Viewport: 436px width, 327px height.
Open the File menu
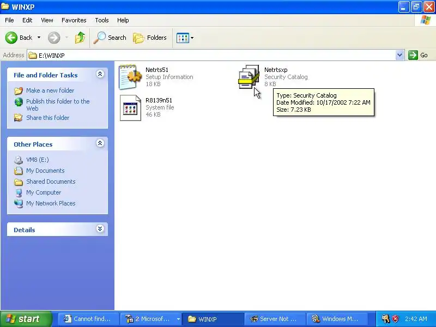[x=9, y=20]
